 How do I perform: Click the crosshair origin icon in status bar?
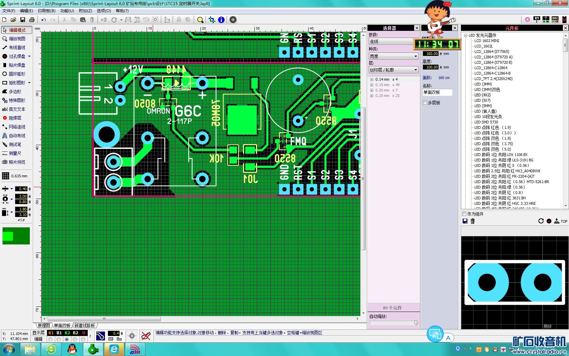click(132, 336)
